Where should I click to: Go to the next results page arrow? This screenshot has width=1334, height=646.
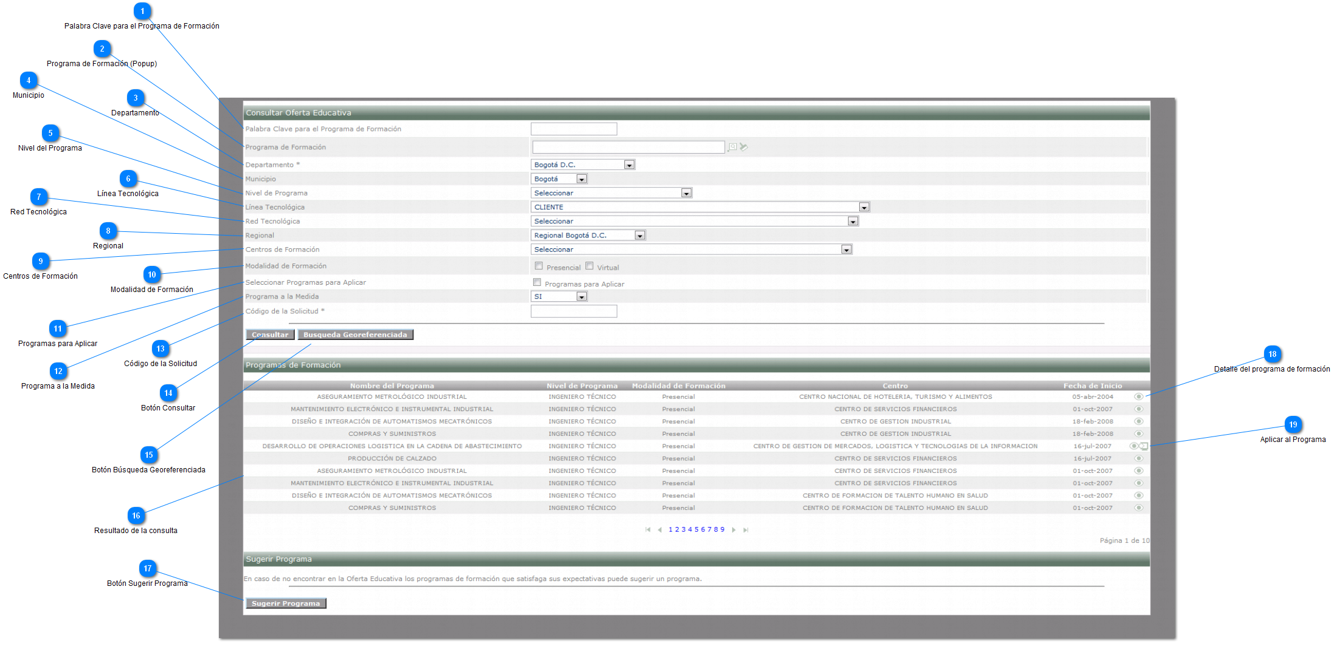click(x=734, y=530)
